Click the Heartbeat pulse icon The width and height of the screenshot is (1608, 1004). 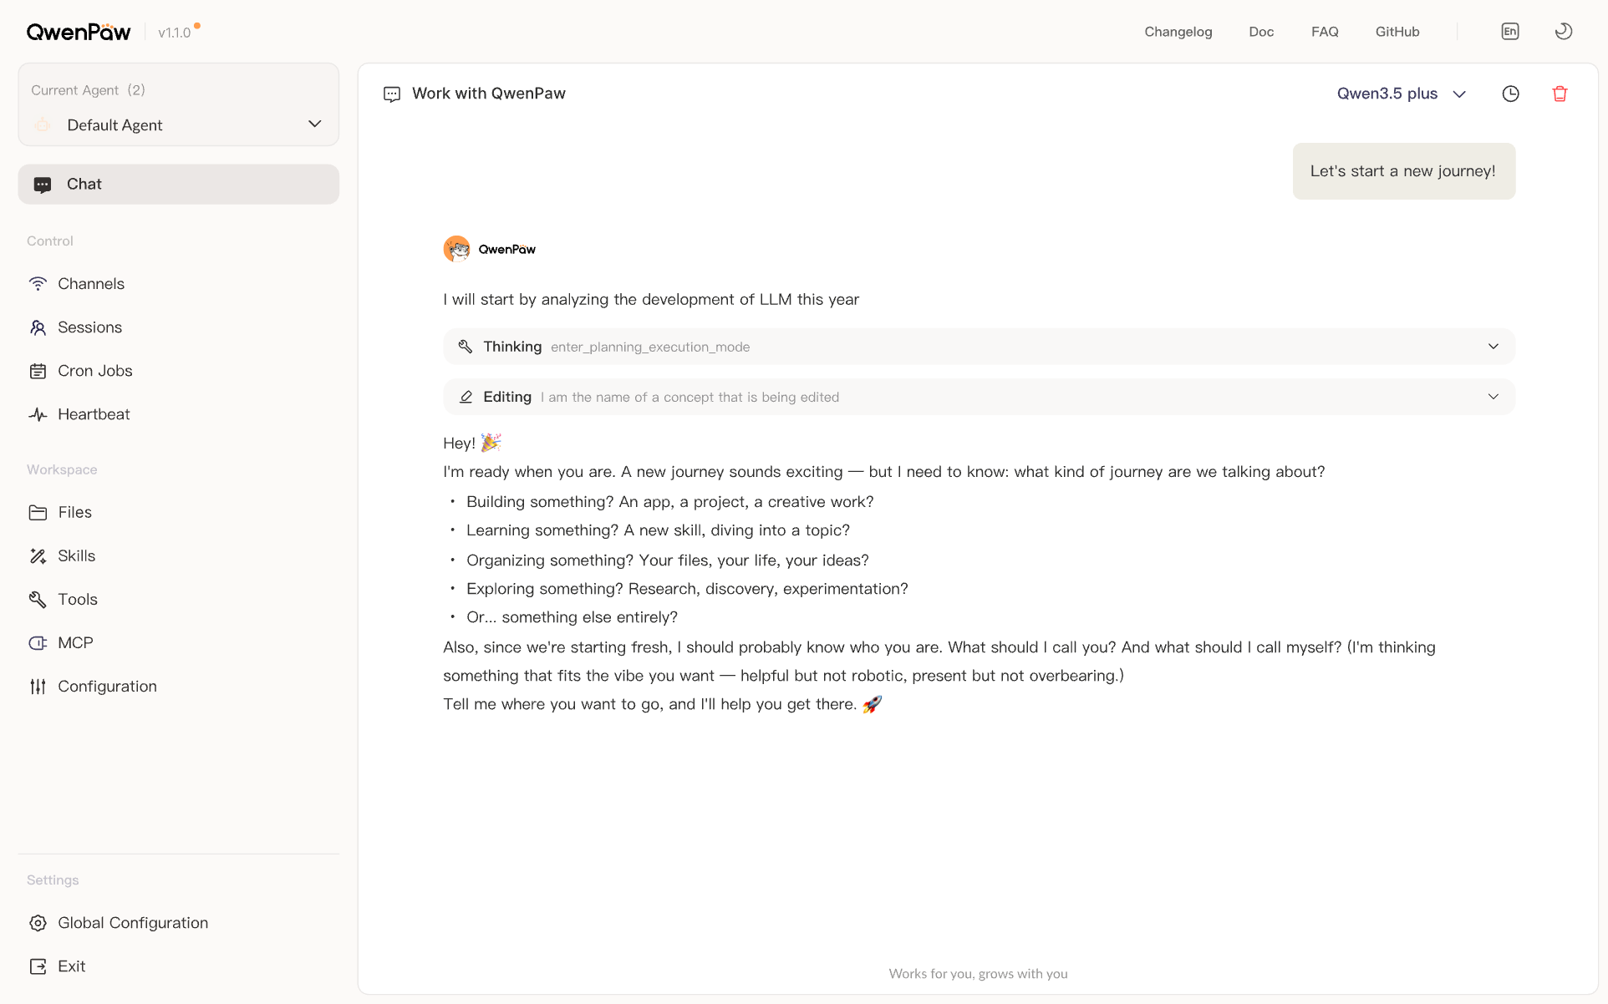(38, 414)
